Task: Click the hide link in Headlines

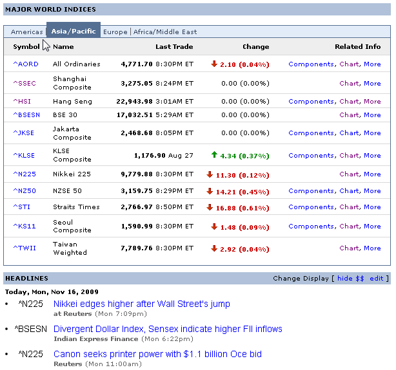Action: click(345, 278)
